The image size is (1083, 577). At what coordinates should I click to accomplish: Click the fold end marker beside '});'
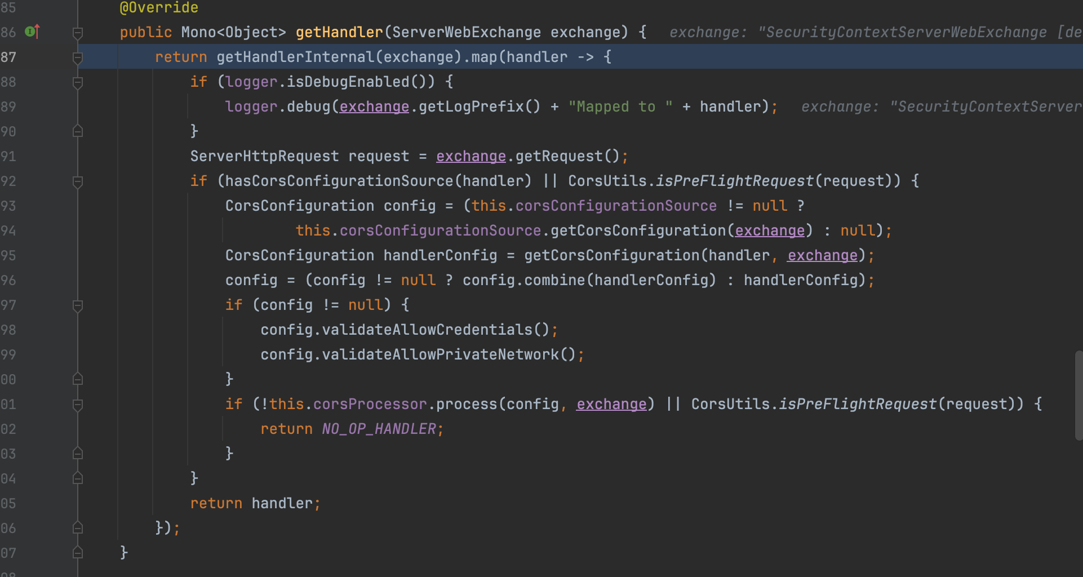pos(78,528)
